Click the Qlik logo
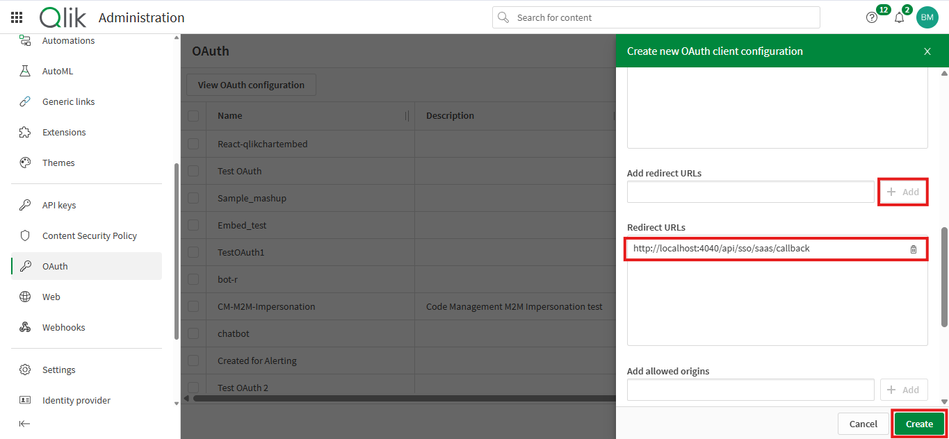Viewport: 949px width, 439px height. tap(63, 17)
